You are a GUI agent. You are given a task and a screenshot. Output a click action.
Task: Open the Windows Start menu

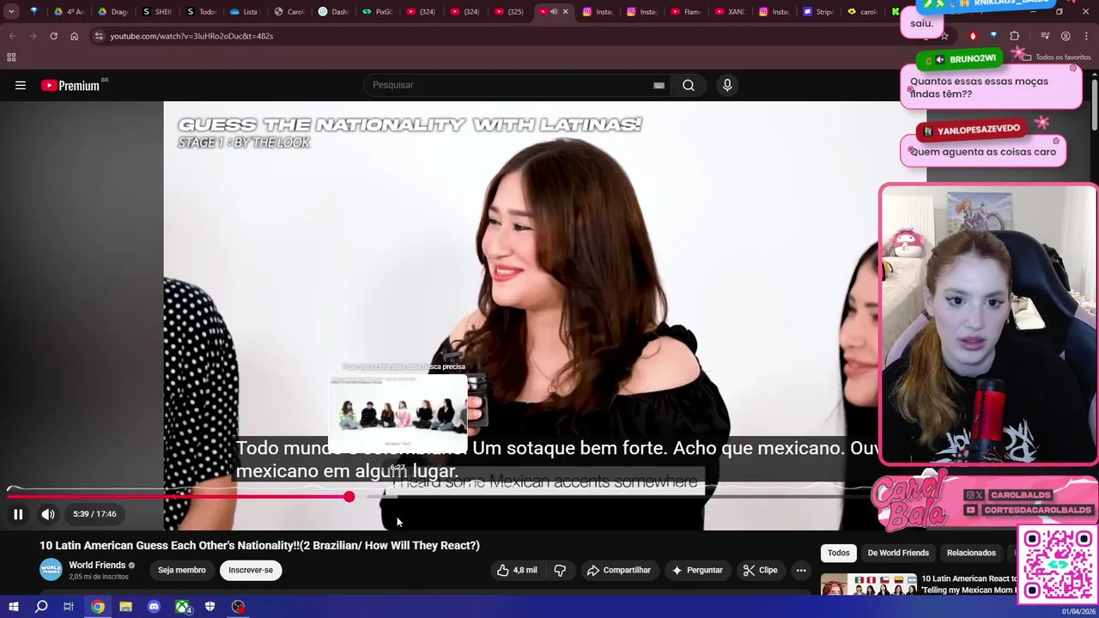tap(14, 607)
